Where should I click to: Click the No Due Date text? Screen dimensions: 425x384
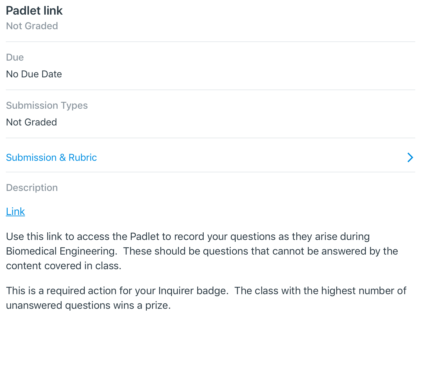coord(34,74)
